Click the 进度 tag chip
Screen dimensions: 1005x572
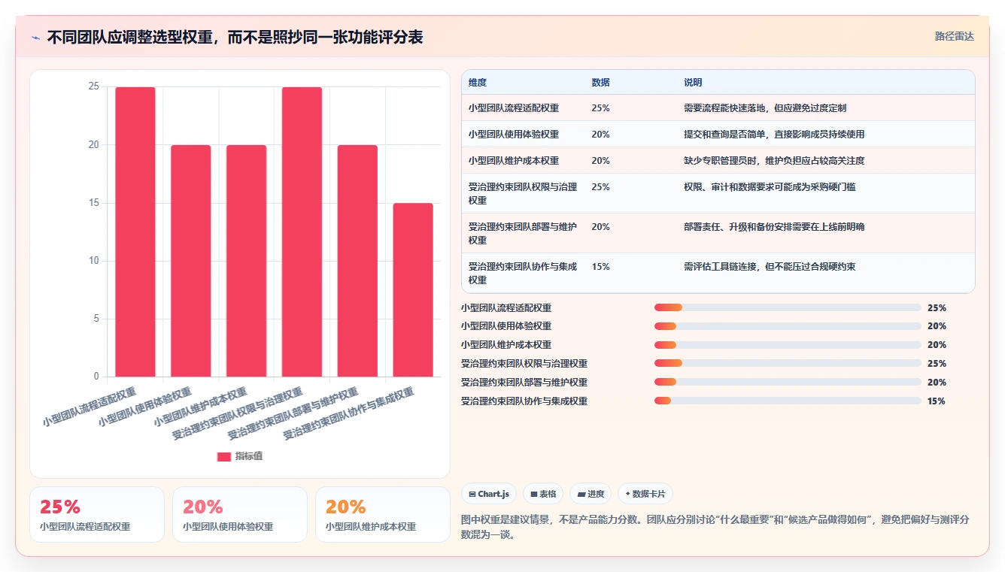591,494
